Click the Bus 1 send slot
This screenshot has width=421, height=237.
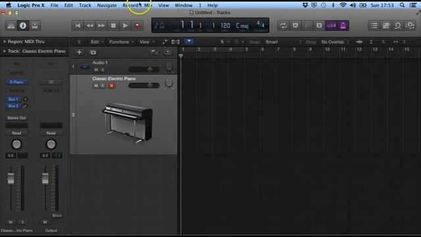point(13,99)
